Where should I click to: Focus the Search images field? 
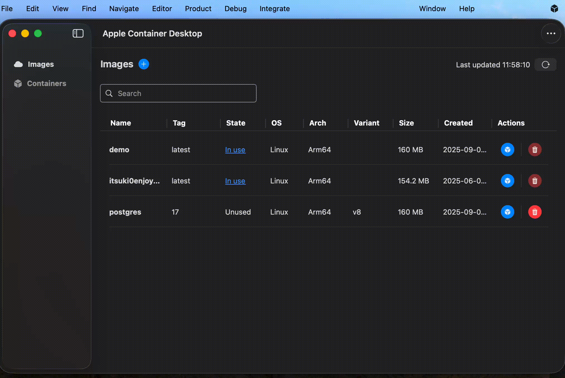tap(178, 93)
